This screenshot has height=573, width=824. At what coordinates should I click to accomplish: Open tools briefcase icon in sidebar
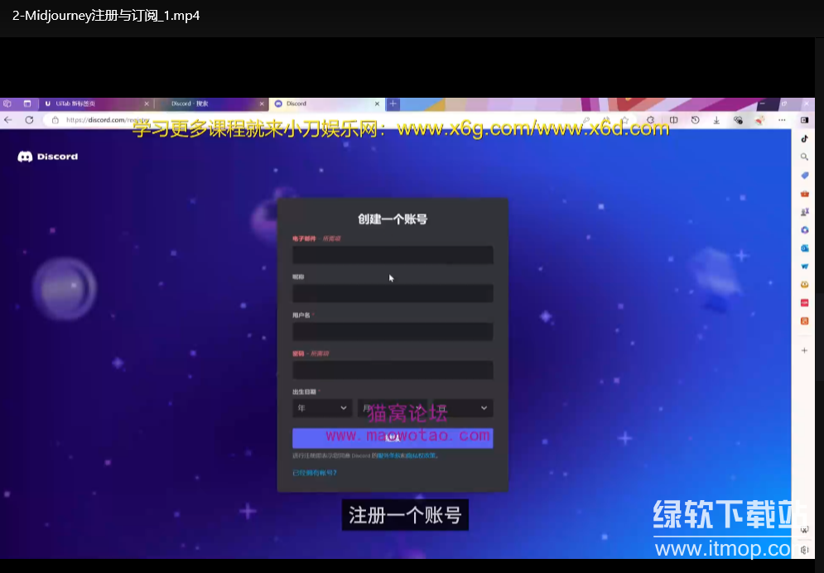pos(805,193)
